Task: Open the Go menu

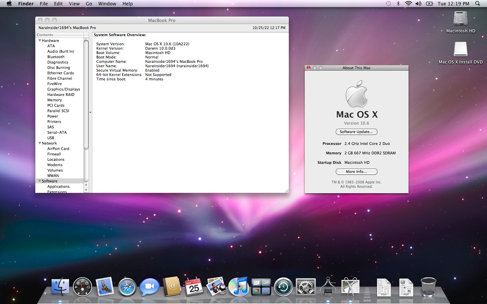Action: click(89, 4)
